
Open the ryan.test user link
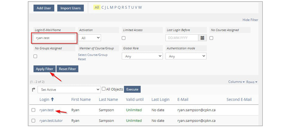[x=47, y=110]
